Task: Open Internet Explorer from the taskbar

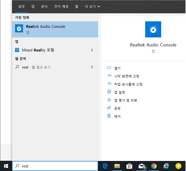Action: tap(166, 166)
